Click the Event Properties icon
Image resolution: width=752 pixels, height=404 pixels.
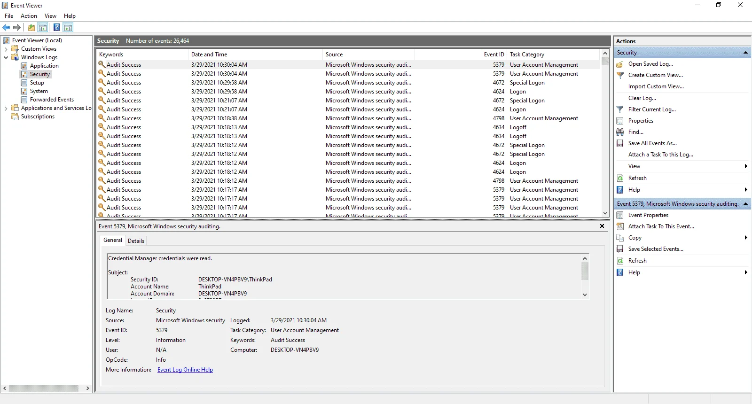pos(620,215)
